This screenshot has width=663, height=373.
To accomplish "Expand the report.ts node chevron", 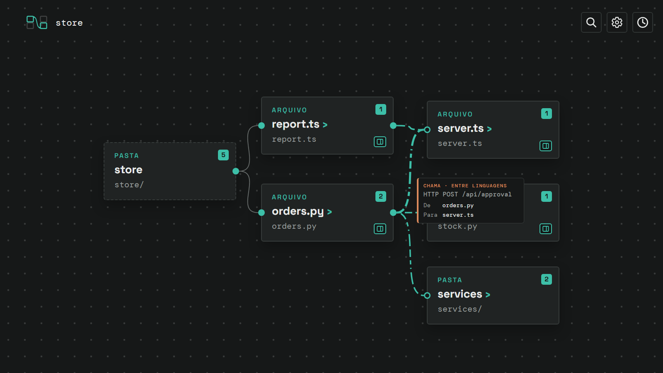I will tap(325, 125).
